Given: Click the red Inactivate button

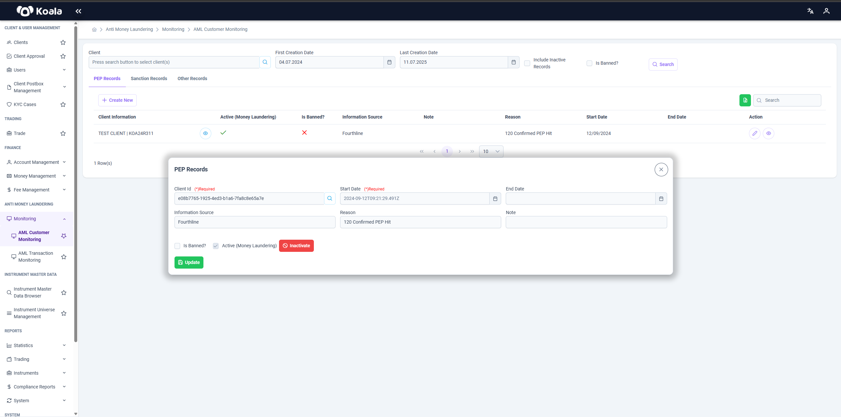Looking at the screenshot, I should click(296, 246).
